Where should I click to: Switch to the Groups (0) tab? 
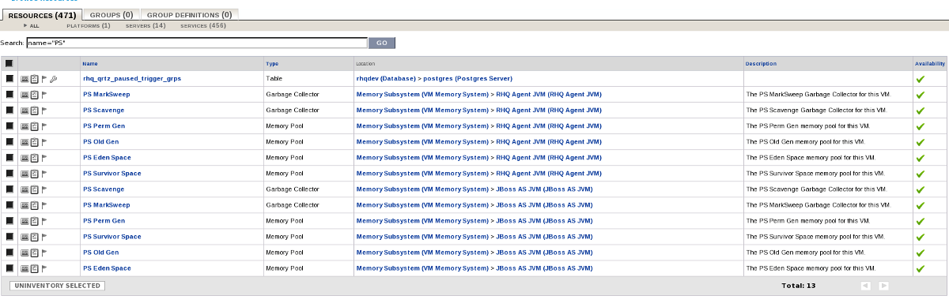click(x=111, y=14)
